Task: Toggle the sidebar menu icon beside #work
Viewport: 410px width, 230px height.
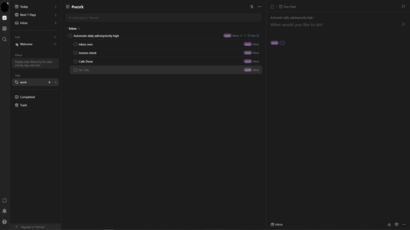Action: pyautogui.click(x=67, y=7)
